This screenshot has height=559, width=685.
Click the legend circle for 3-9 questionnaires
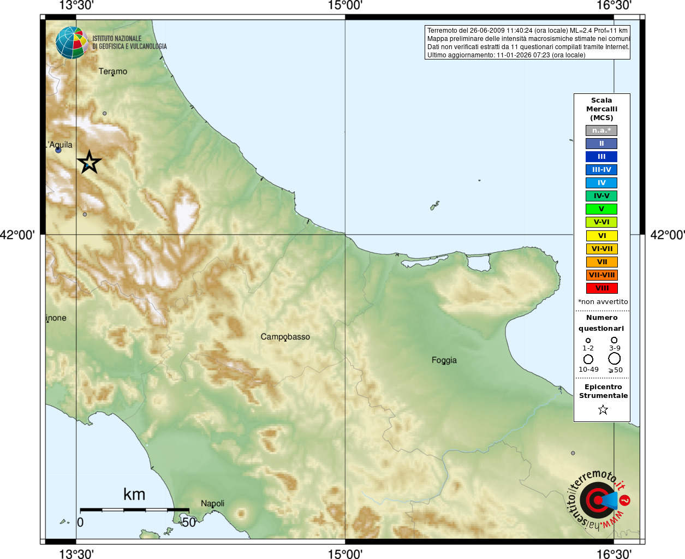click(614, 340)
